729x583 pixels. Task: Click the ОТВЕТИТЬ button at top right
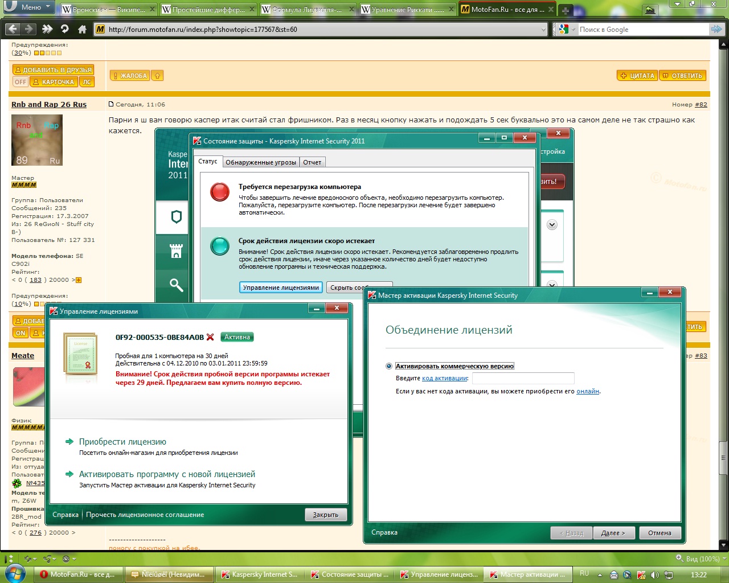[x=682, y=76]
